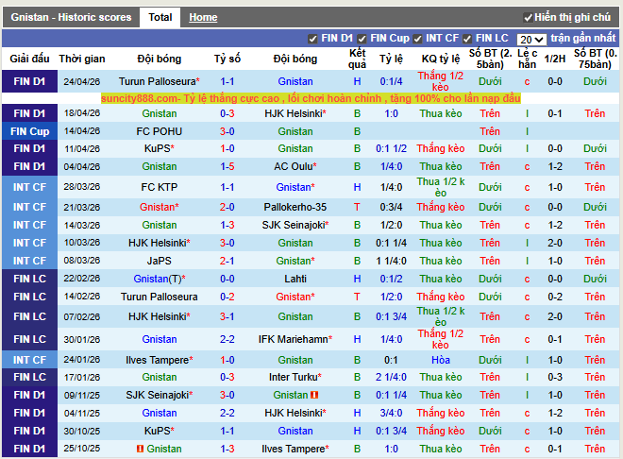Click Turun Palloseura in the 14/02/26 row
This screenshot has width=623, height=459.
[159, 297]
